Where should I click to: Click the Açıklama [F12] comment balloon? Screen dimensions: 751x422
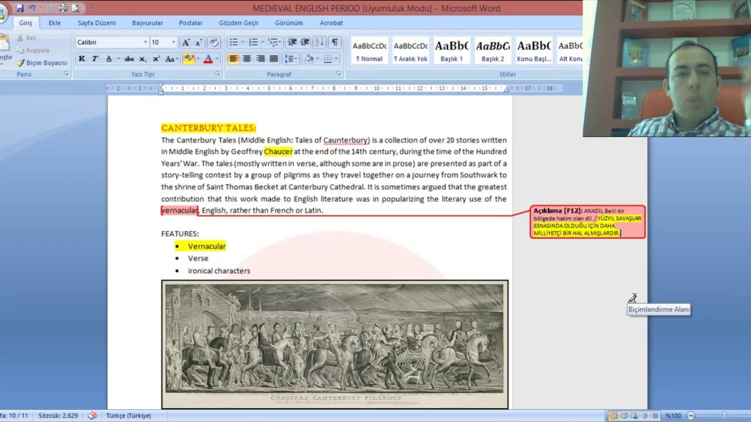tap(587, 222)
